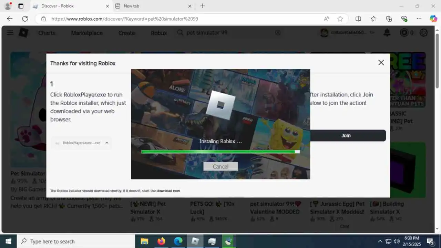Click the download now link

[x=168, y=191]
